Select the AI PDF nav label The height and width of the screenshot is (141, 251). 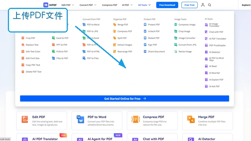click(x=126, y=5)
